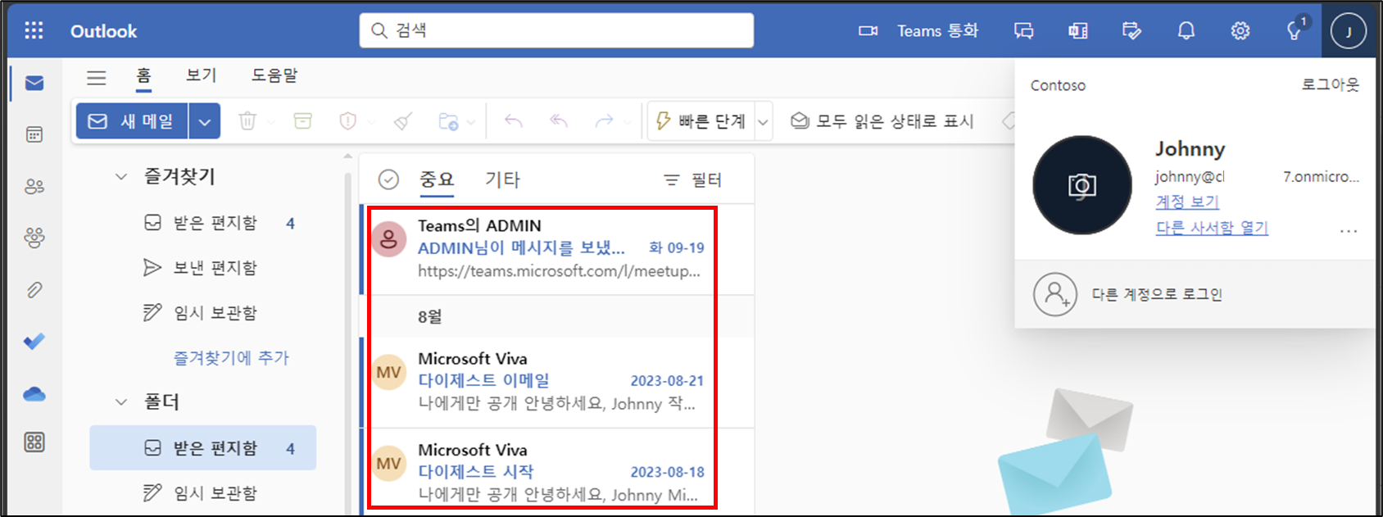Open Calendar in the left rail
The image size is (1383, 517).
(34, 134)
